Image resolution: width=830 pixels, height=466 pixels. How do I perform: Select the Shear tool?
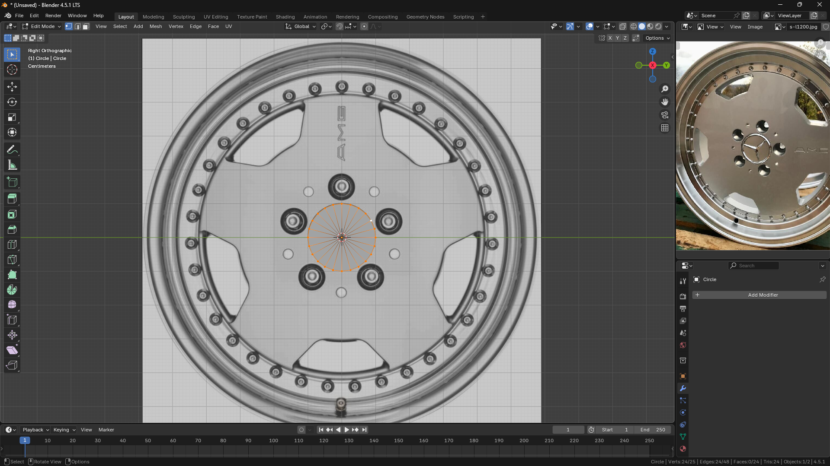pos(12,350)
